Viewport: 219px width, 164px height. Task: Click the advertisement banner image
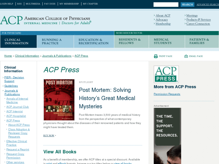point(167,136)
